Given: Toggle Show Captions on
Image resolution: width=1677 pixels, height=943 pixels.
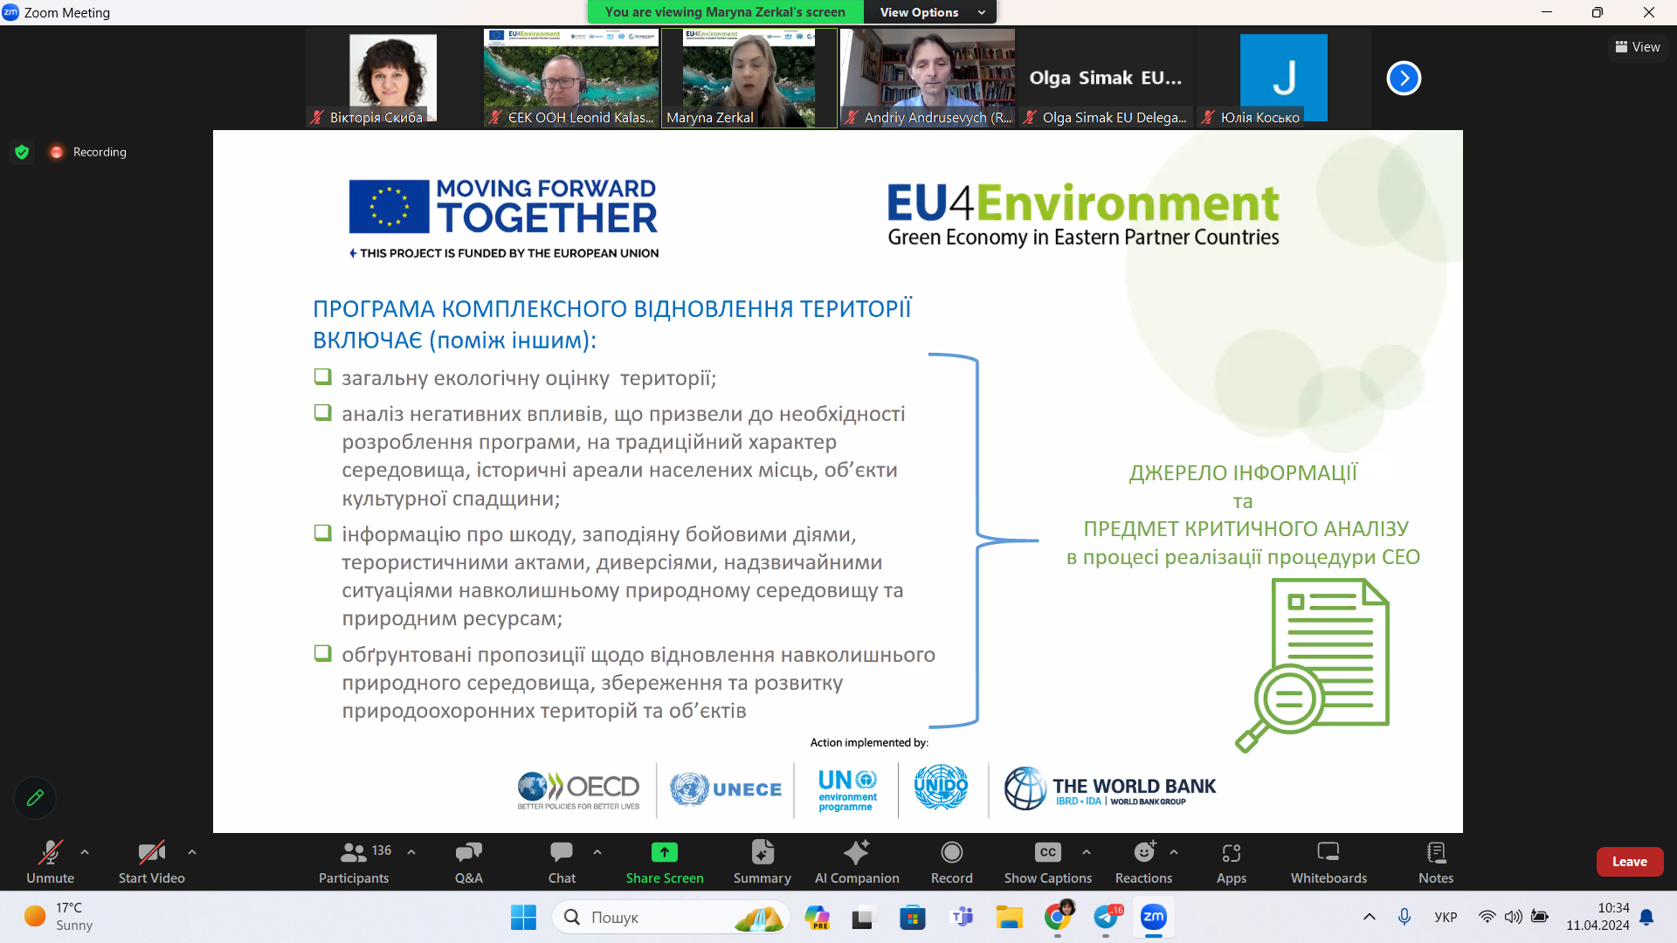Looking at the screenshot, I should pos(1047,861).
